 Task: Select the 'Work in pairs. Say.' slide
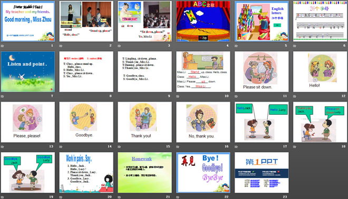pos(86,172)
